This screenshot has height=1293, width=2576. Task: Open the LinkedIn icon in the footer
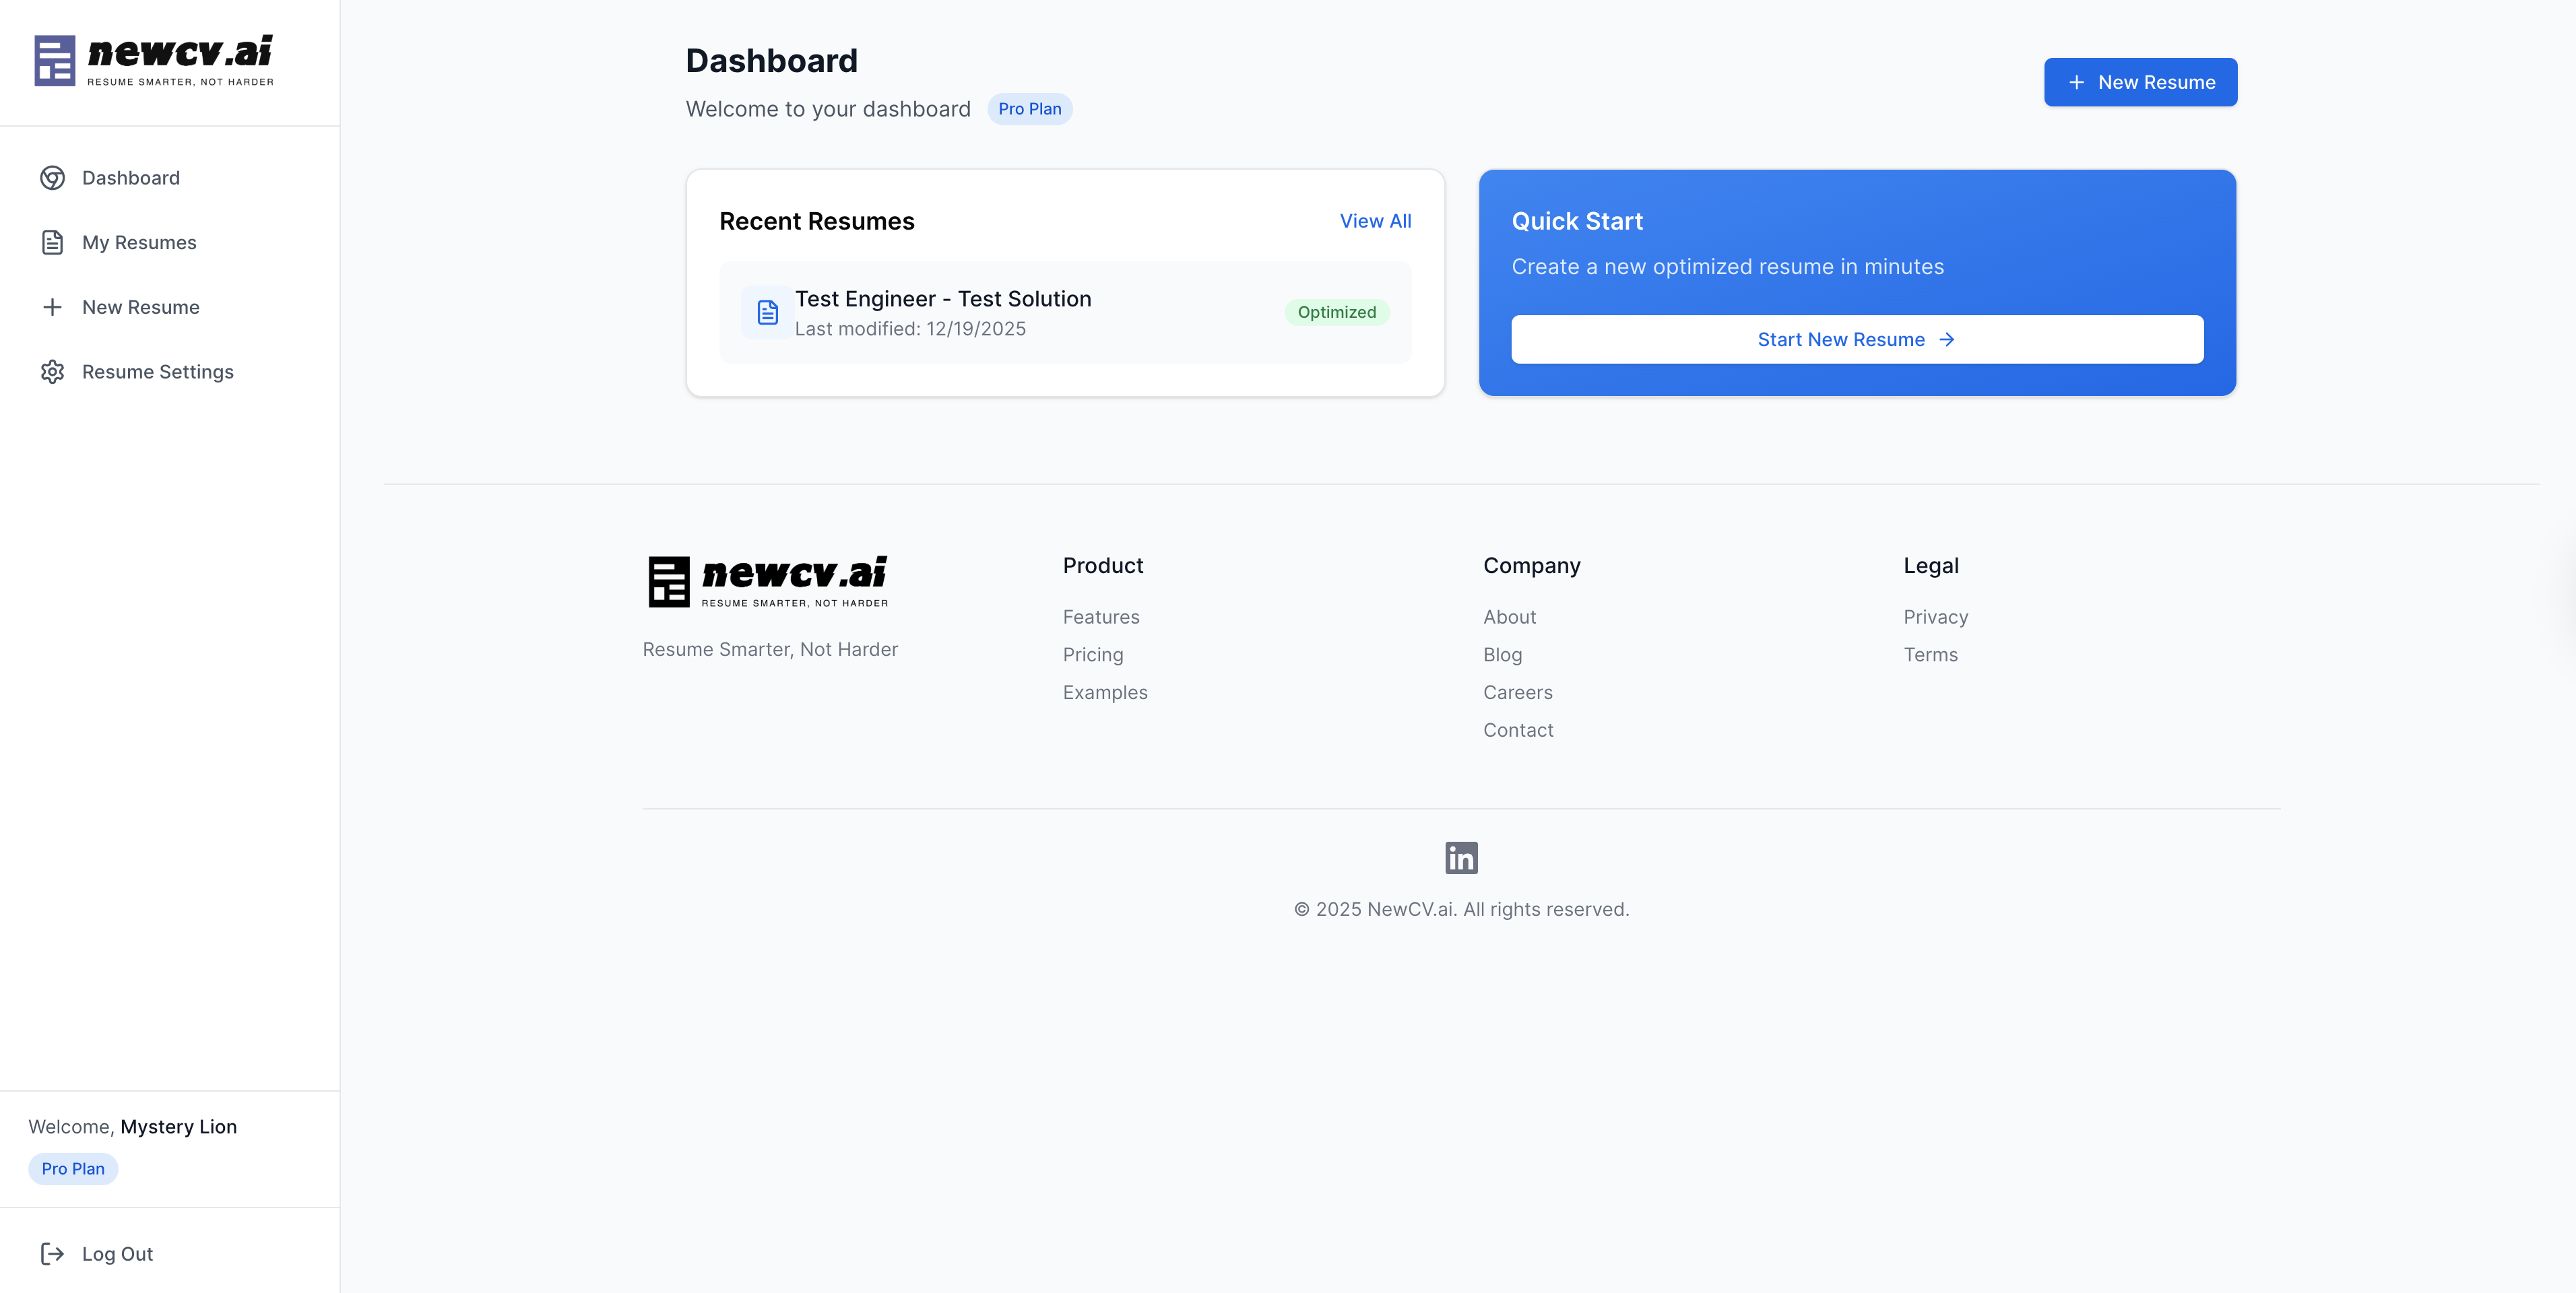[1461, 857]
